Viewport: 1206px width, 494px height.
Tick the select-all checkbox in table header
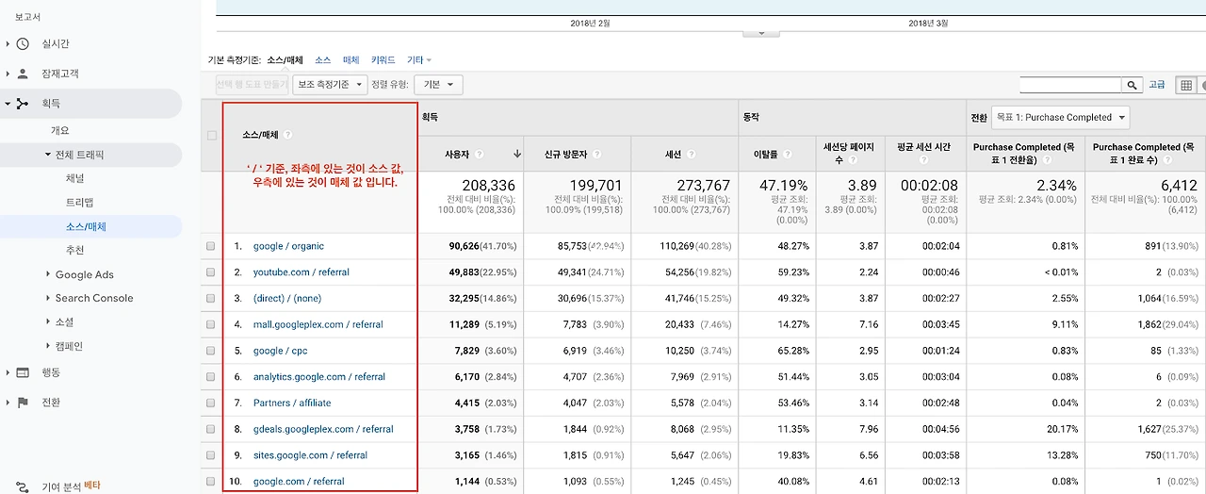click(211, 135)
